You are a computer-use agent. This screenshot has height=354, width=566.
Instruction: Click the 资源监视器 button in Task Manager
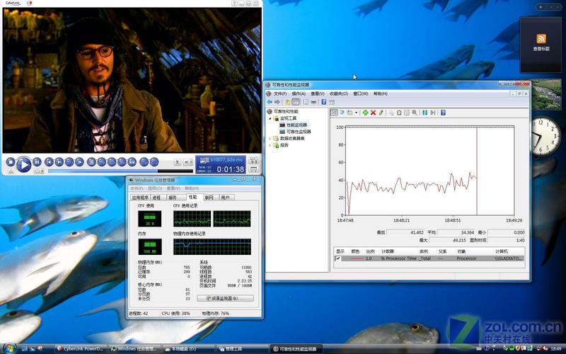coord(225,298)
